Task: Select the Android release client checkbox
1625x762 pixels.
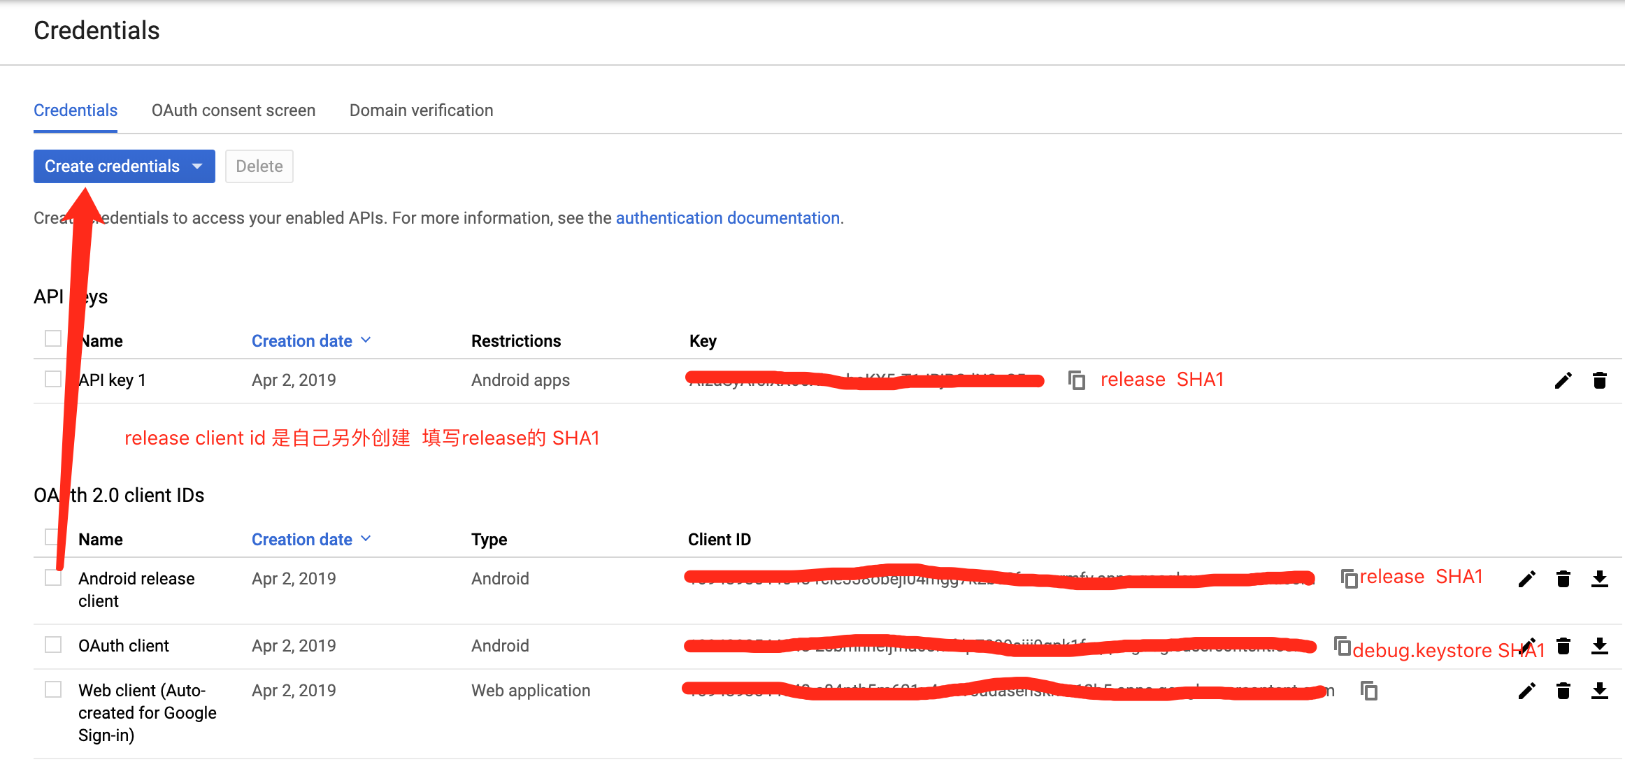Action: [x=53, y=577]
